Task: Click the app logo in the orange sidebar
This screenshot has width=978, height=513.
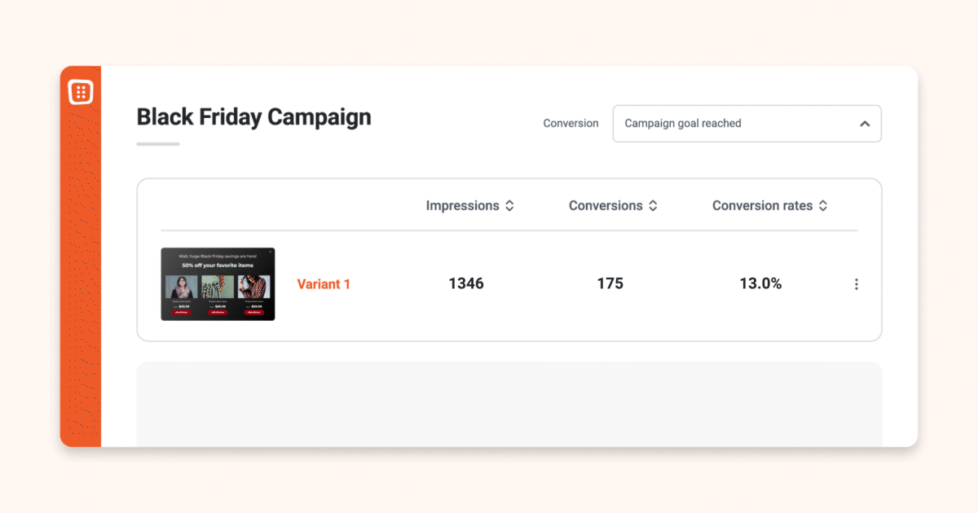Action: (81, 92)
